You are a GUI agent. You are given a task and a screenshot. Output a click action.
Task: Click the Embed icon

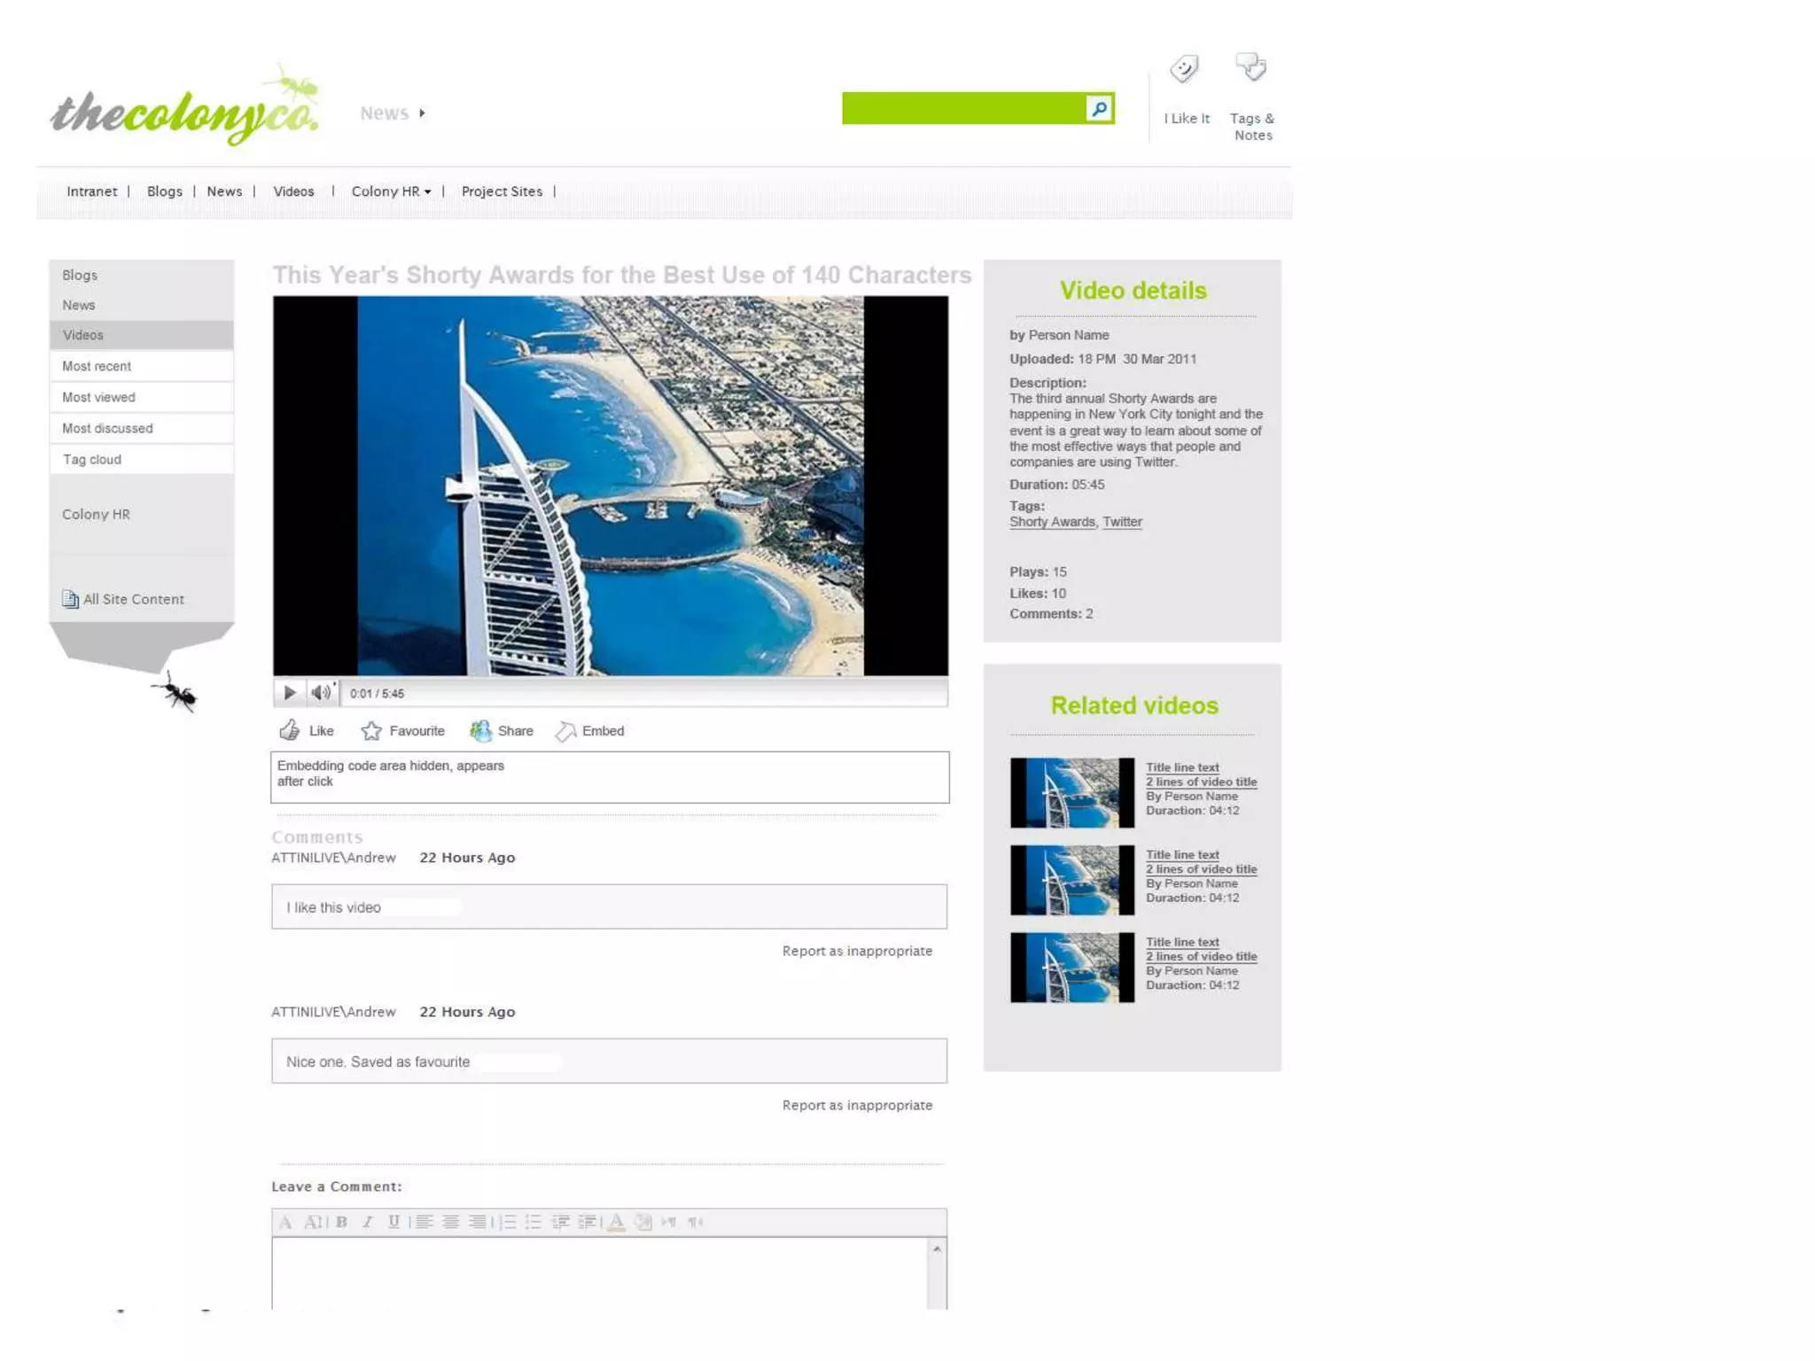tap(565, 731)
